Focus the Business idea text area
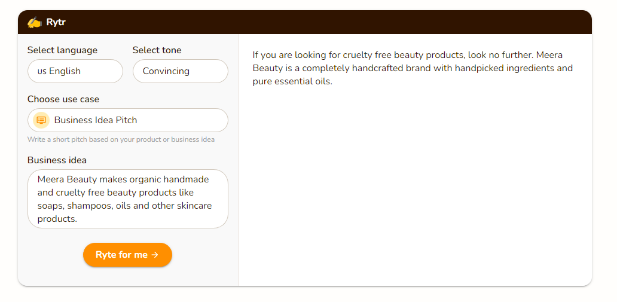Image resolution: width=617 pixels, height=302 pixels. 128,199
